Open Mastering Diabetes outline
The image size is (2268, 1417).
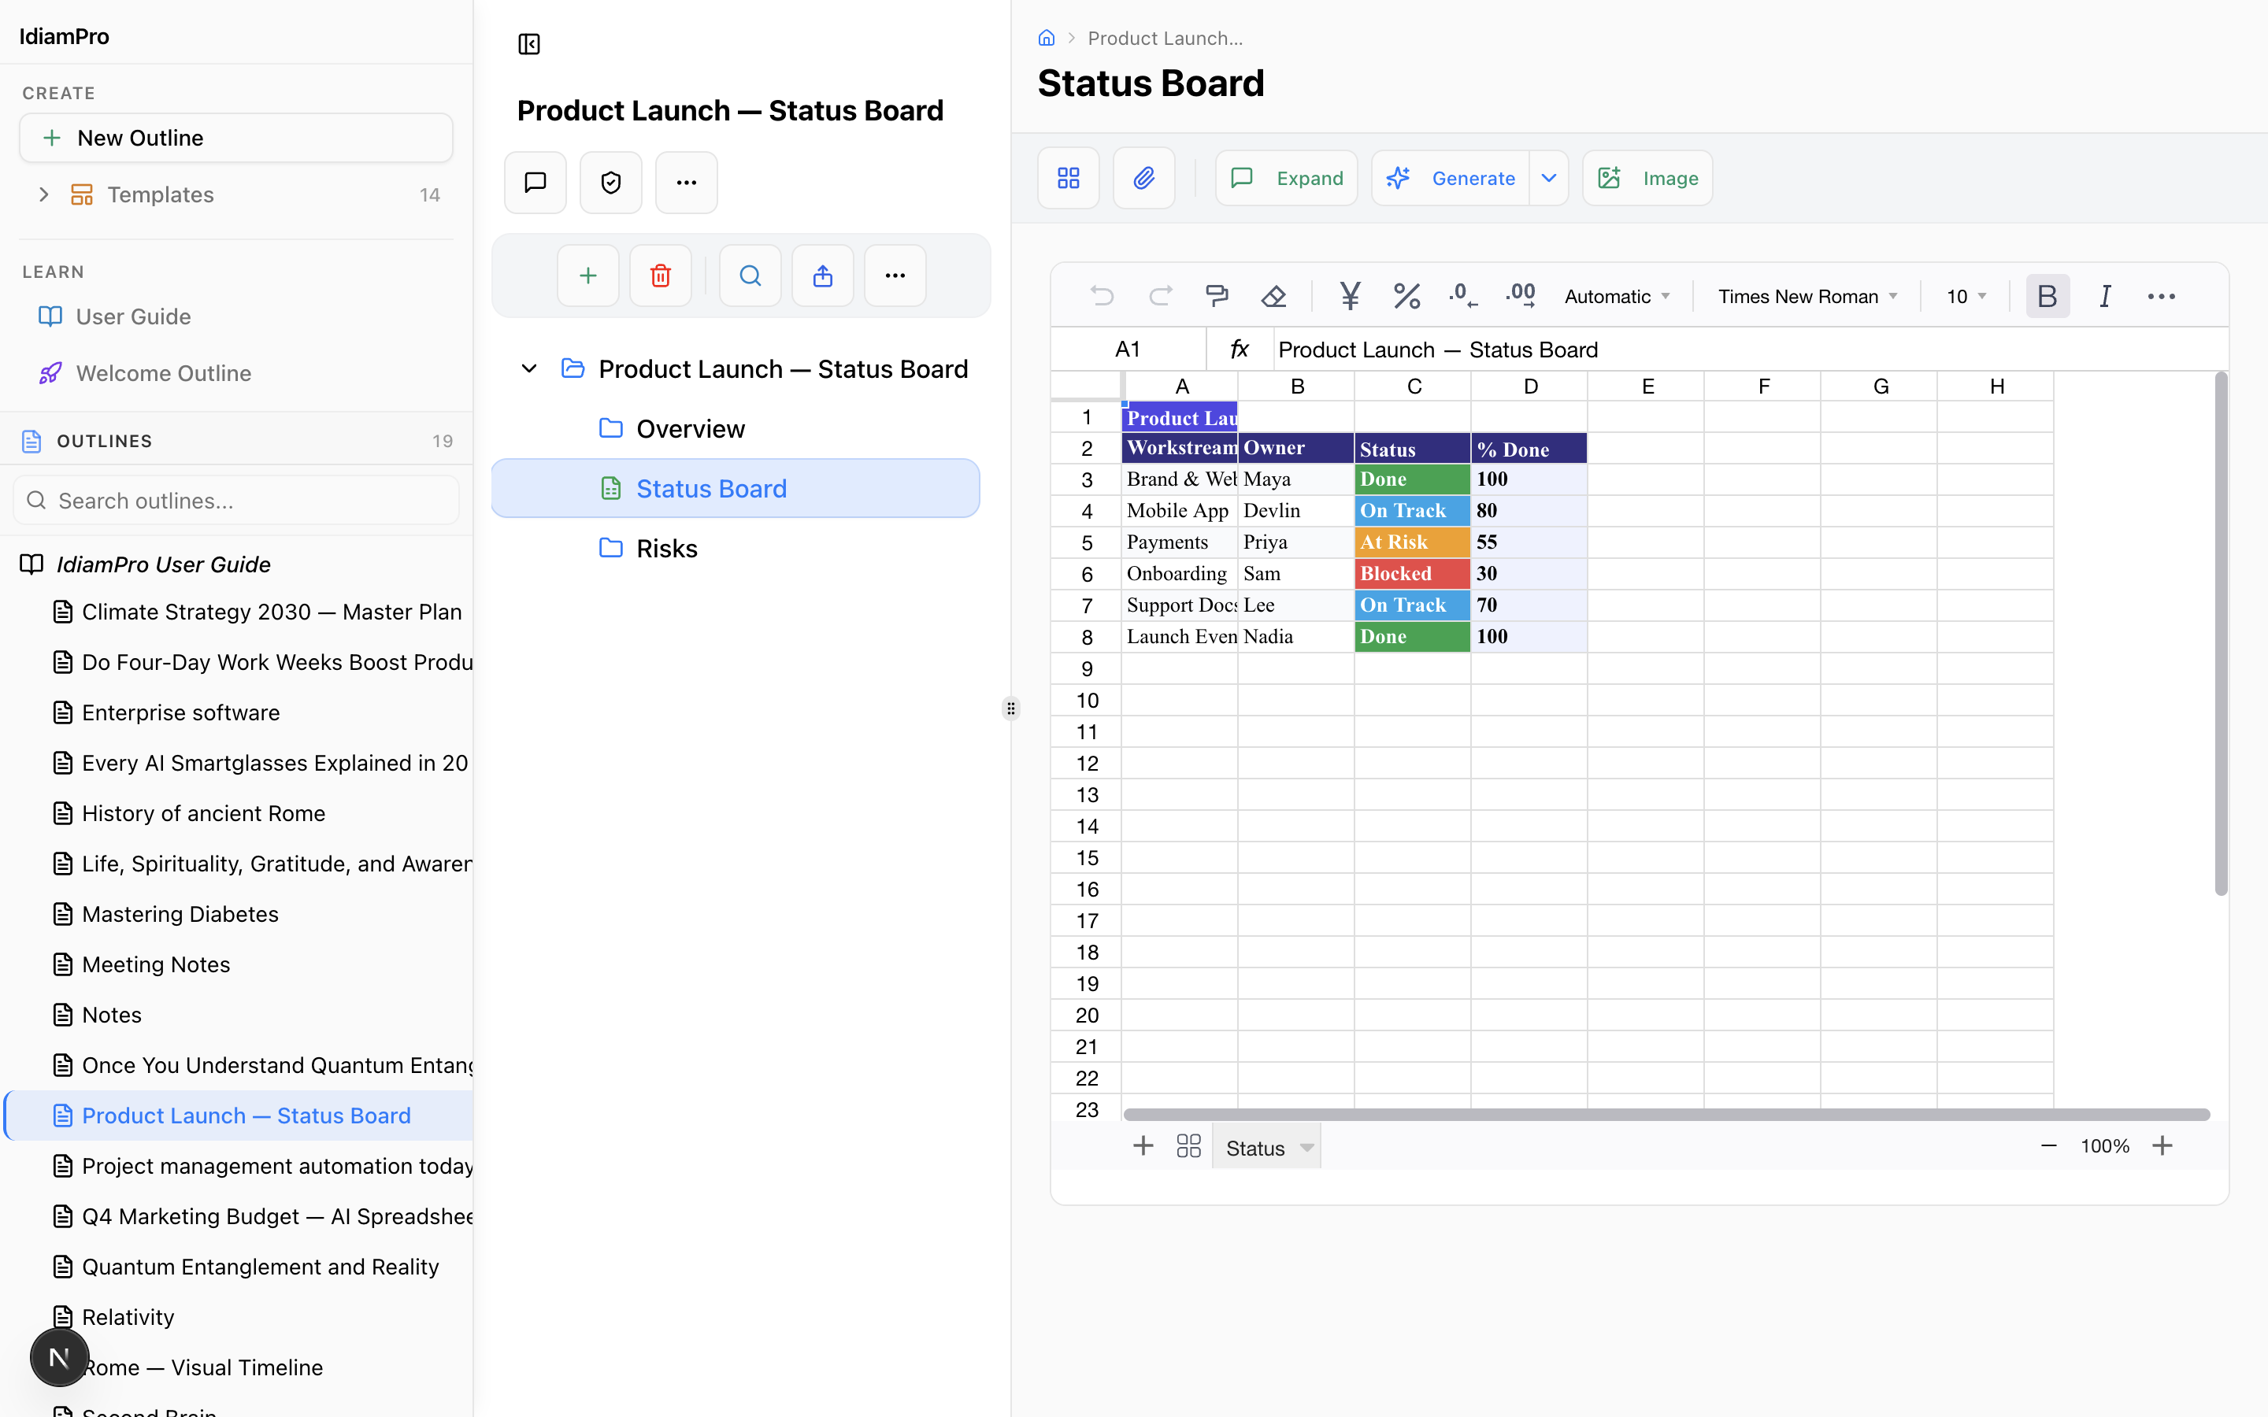pyautogui.click(x=180, y=914)
